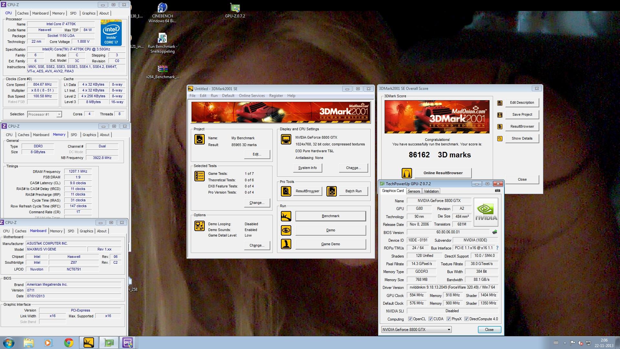This screenshot has height=349, width=620.
Task: Click the Close button in Overall Score window
Action: [x=522, y=179]
